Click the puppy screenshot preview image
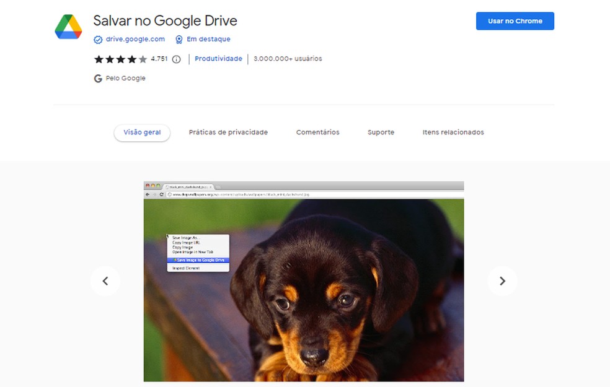This screenshot has width=610, height=387. [x=304, y=281]
